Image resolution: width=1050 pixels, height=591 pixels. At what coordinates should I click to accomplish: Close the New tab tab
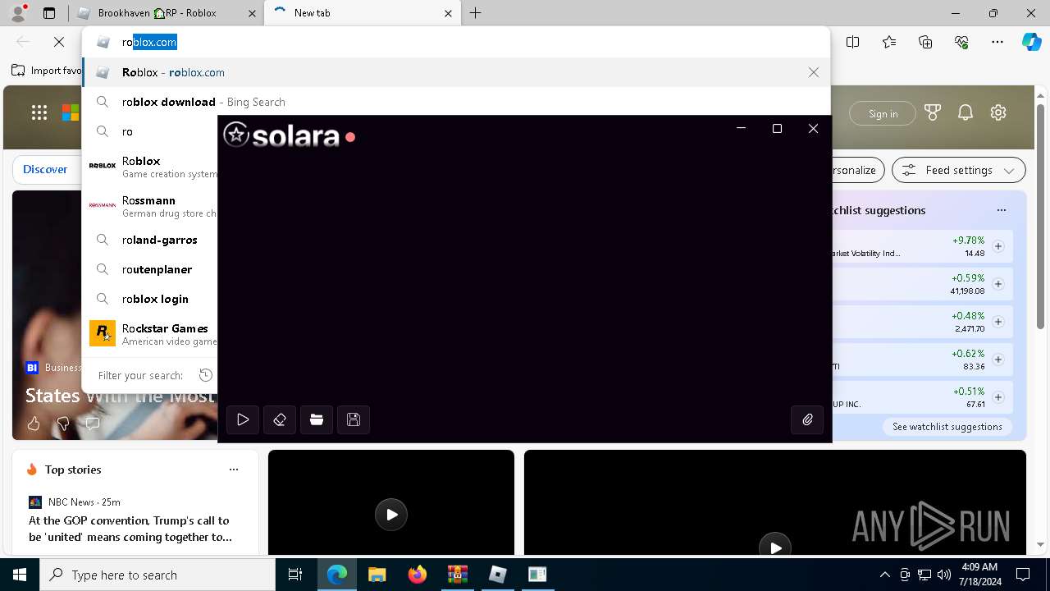tap(449, 13)
